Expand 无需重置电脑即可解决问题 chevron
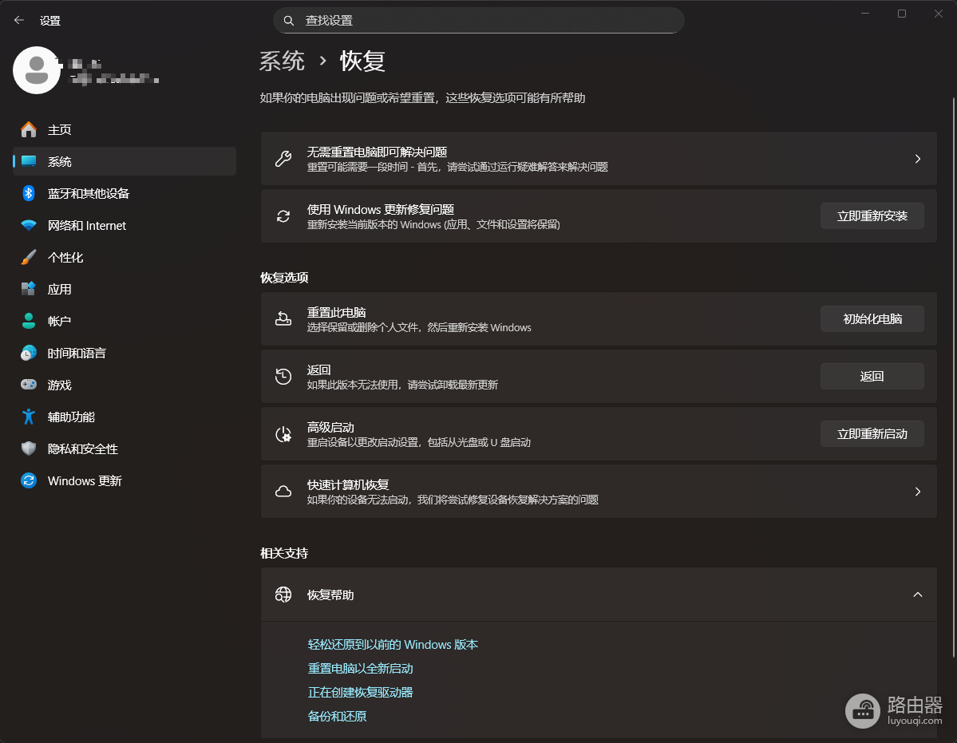 917,159
